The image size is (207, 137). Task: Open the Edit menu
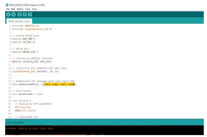click(13, 9)
